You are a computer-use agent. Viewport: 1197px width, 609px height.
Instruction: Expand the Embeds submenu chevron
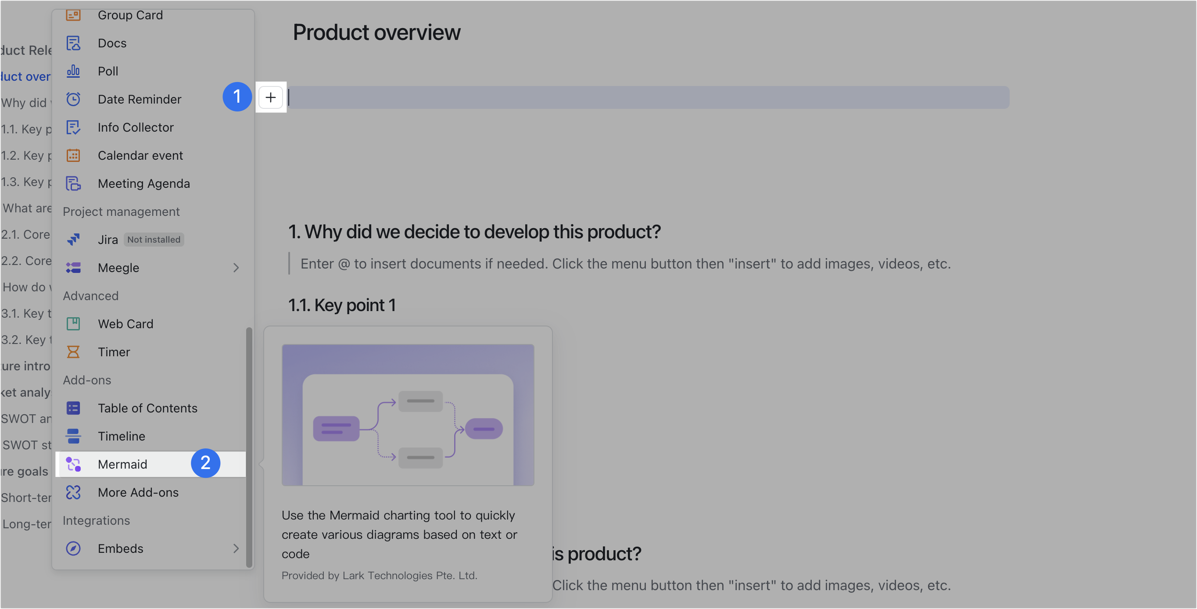[236, 548]
